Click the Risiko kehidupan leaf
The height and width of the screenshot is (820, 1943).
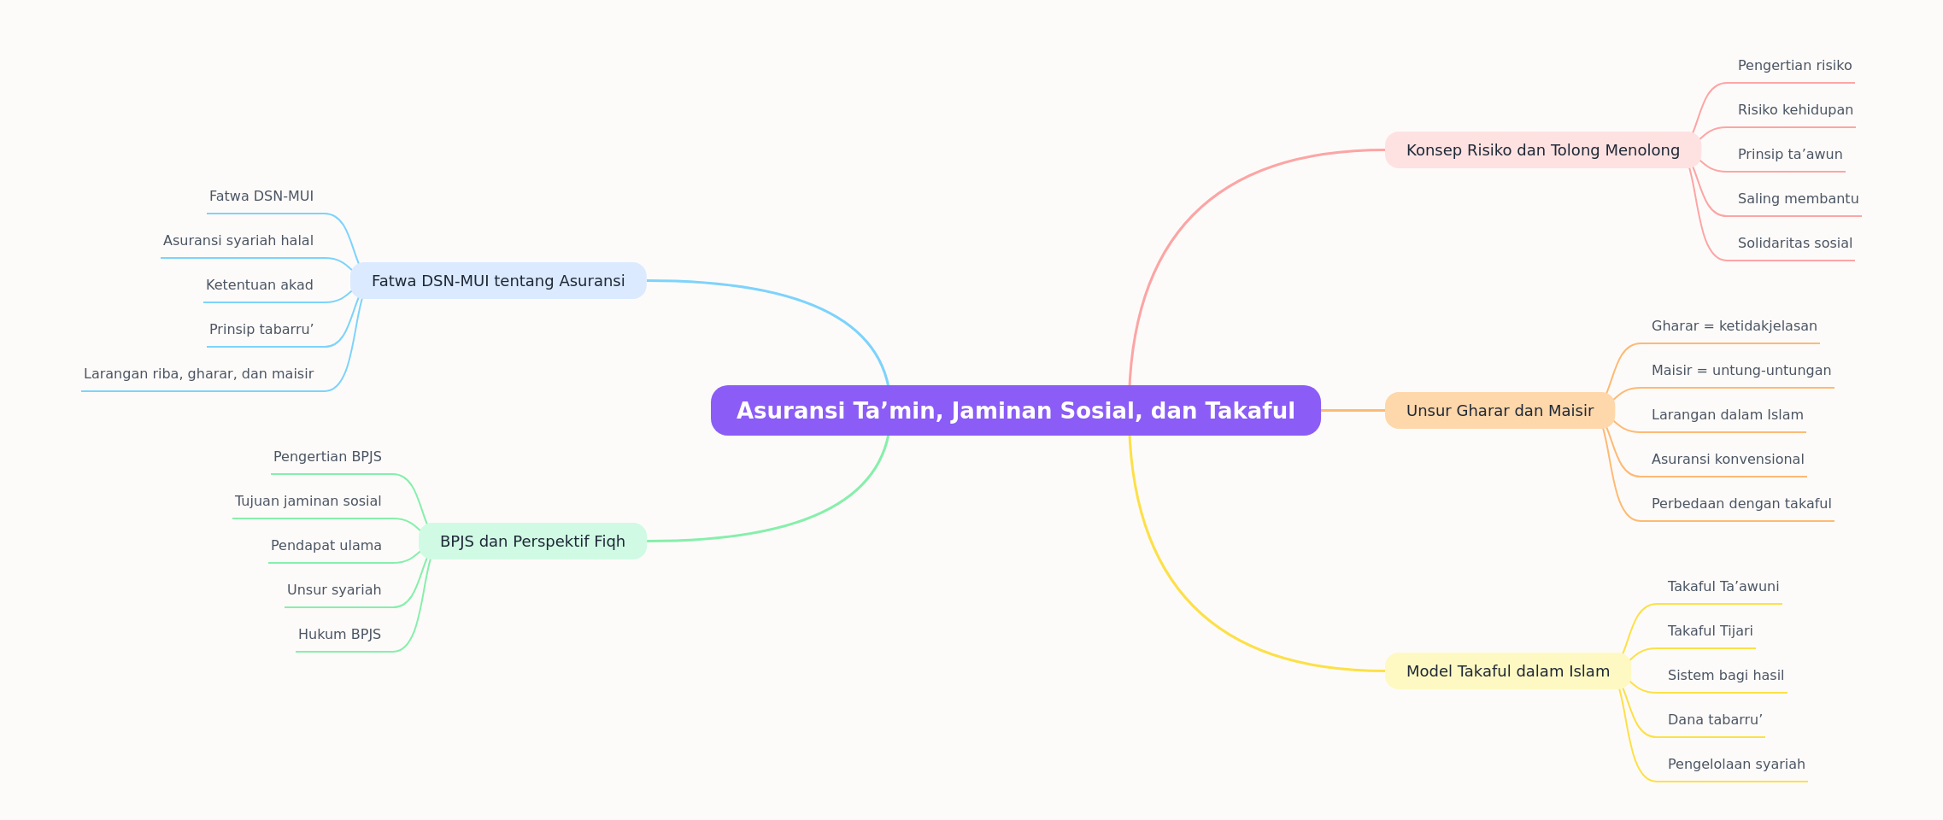click(x=1795, y=110)
